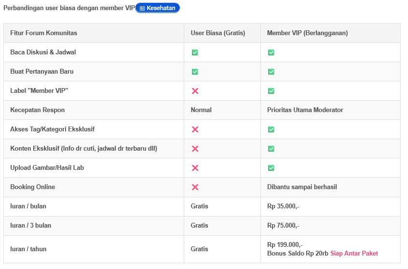408x269 pixels.
Task: Open the Siap Antar Paket link
Action: point(354,253)
